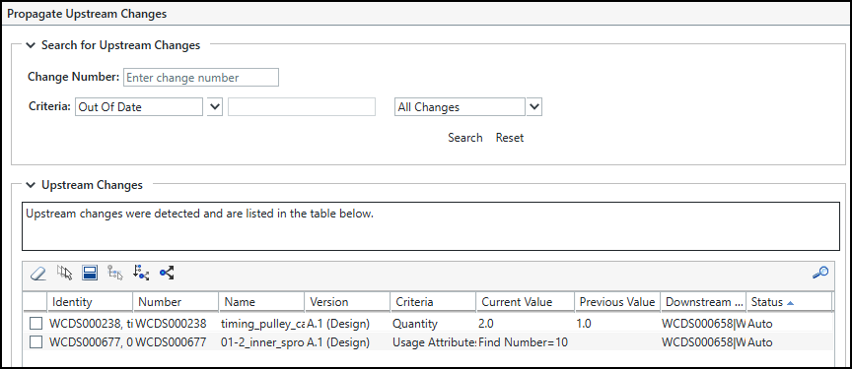
Task: Click the Reset button
Action: coord(510,138)
